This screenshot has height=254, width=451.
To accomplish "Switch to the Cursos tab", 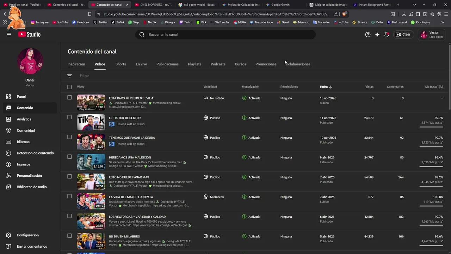I will point(240,64).
